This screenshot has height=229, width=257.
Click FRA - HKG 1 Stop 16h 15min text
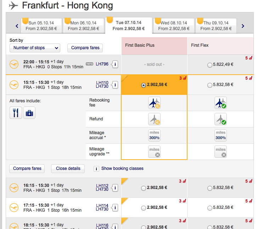click(x=52, y=210)
